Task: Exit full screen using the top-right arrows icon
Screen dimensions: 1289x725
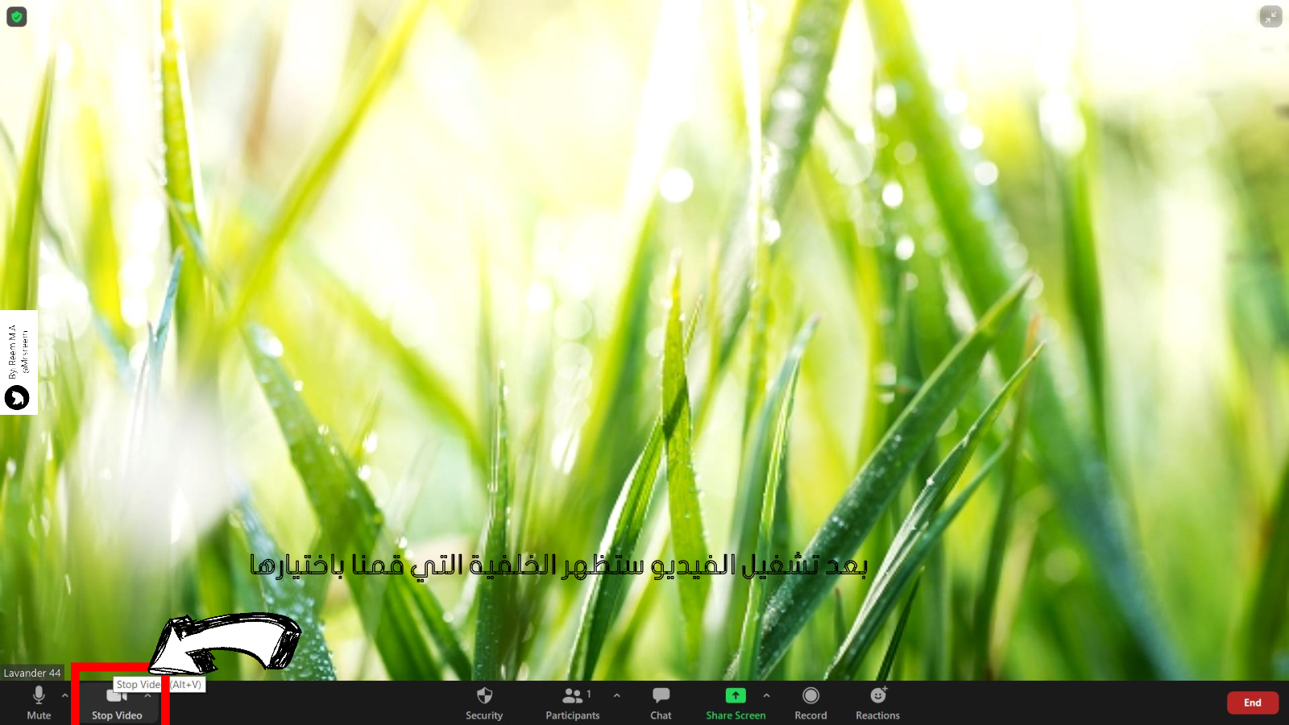Action: click(x=1270, y=17)
